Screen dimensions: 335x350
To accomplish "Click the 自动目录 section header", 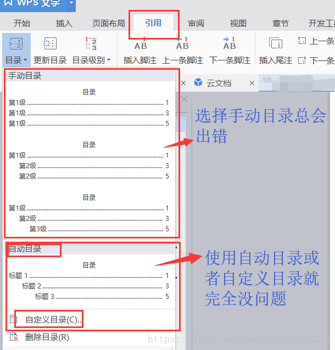I will tap(90, 249).
